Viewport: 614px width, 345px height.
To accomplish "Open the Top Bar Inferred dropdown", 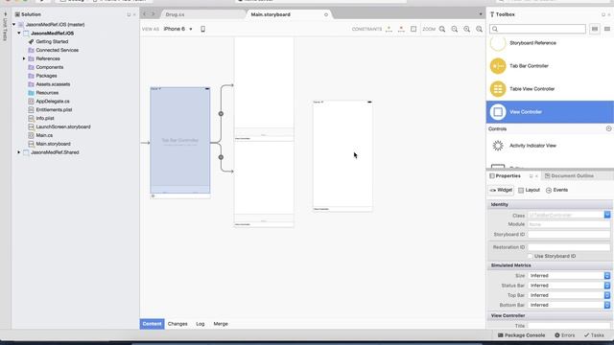I will [x=607, y=295].
